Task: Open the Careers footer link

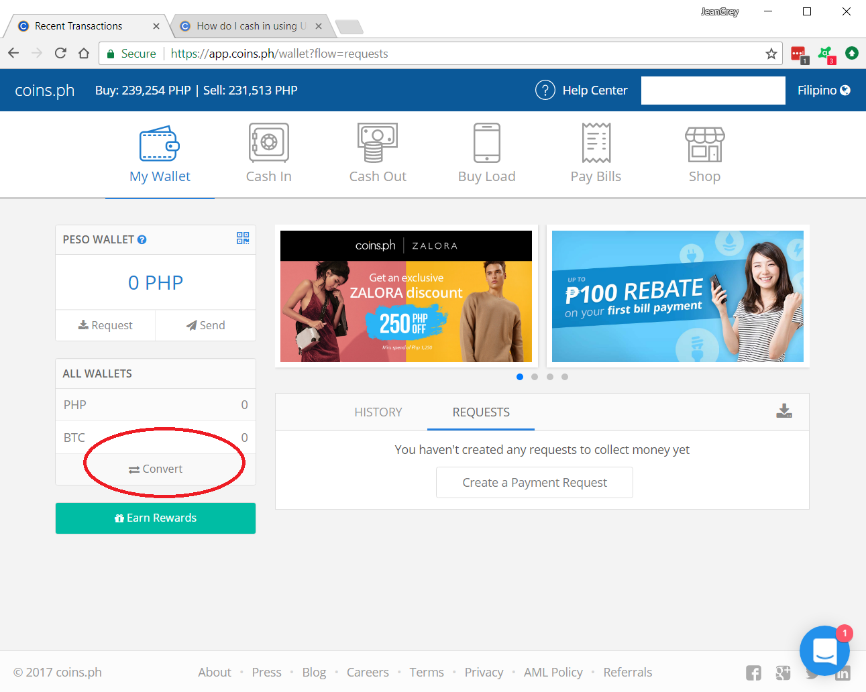Action: tap(368, 672)
